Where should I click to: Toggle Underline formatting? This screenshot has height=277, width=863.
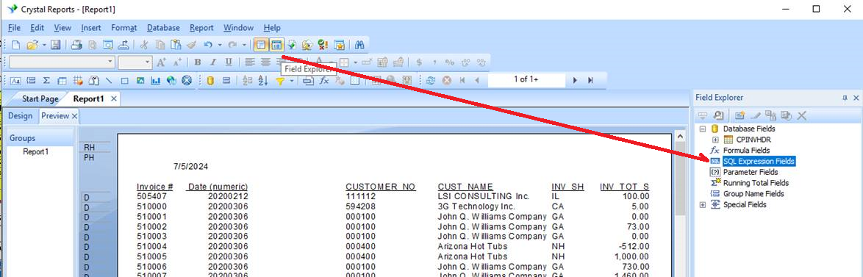pos(229,62)
